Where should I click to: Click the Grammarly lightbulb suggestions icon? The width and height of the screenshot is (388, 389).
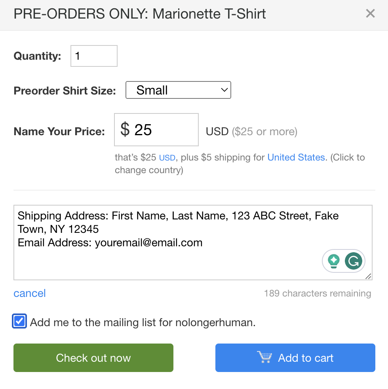[x=334, y=261]
